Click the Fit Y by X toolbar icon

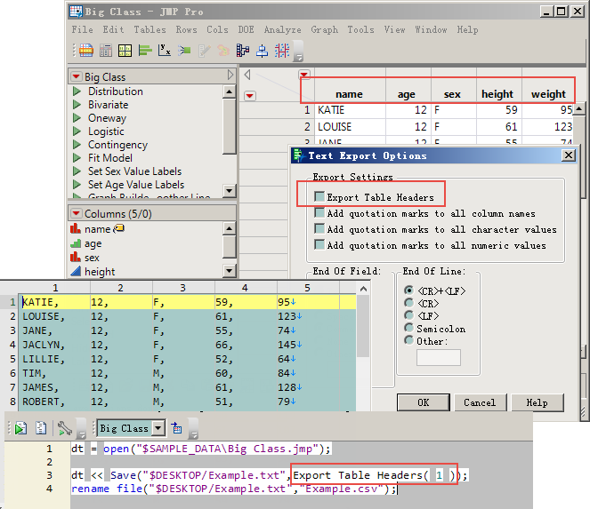165,51
